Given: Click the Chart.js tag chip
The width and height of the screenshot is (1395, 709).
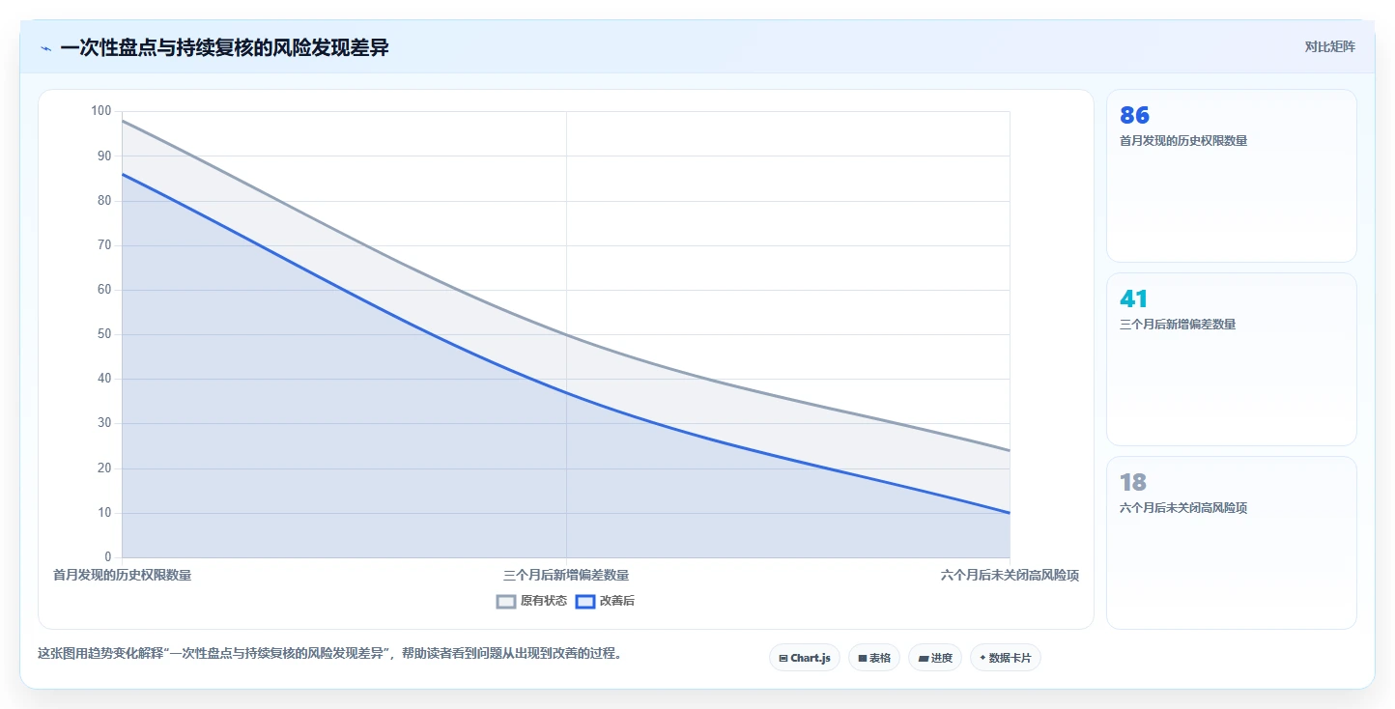Looking at the screenshot, I should [x=805, y=658].
